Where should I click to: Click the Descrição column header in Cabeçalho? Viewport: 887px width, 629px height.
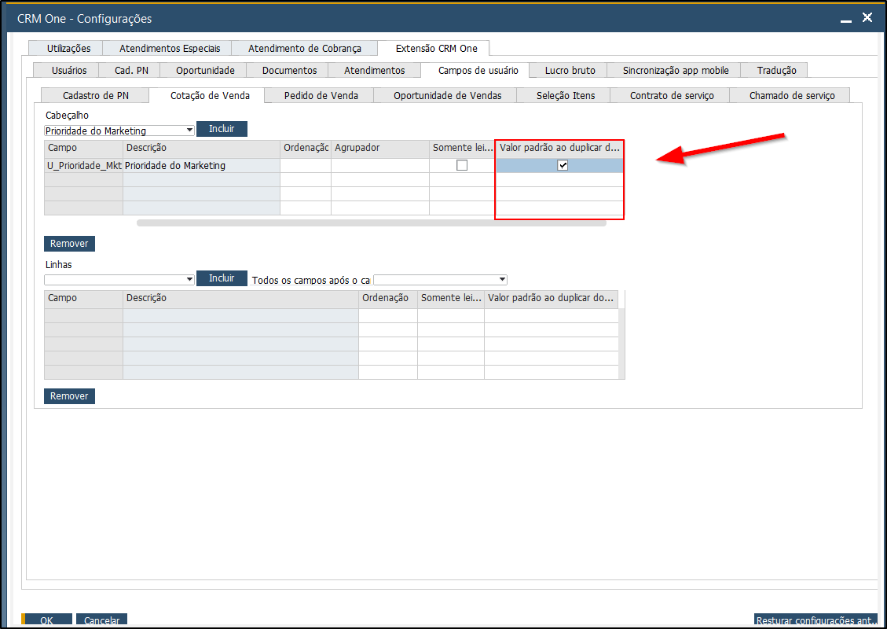pyautogui.click(x=201, y=148)
